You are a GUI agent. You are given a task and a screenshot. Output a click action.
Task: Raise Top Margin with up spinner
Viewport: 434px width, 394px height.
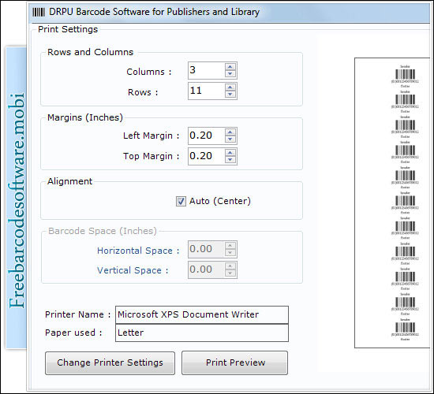tap(230, 153)
